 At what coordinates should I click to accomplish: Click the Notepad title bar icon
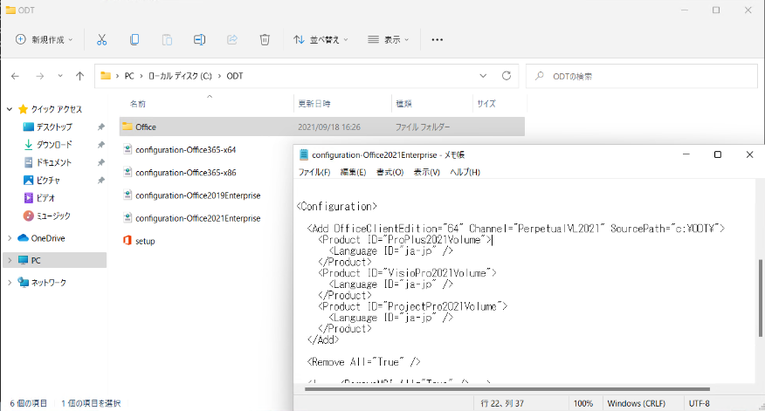[303, 154]
